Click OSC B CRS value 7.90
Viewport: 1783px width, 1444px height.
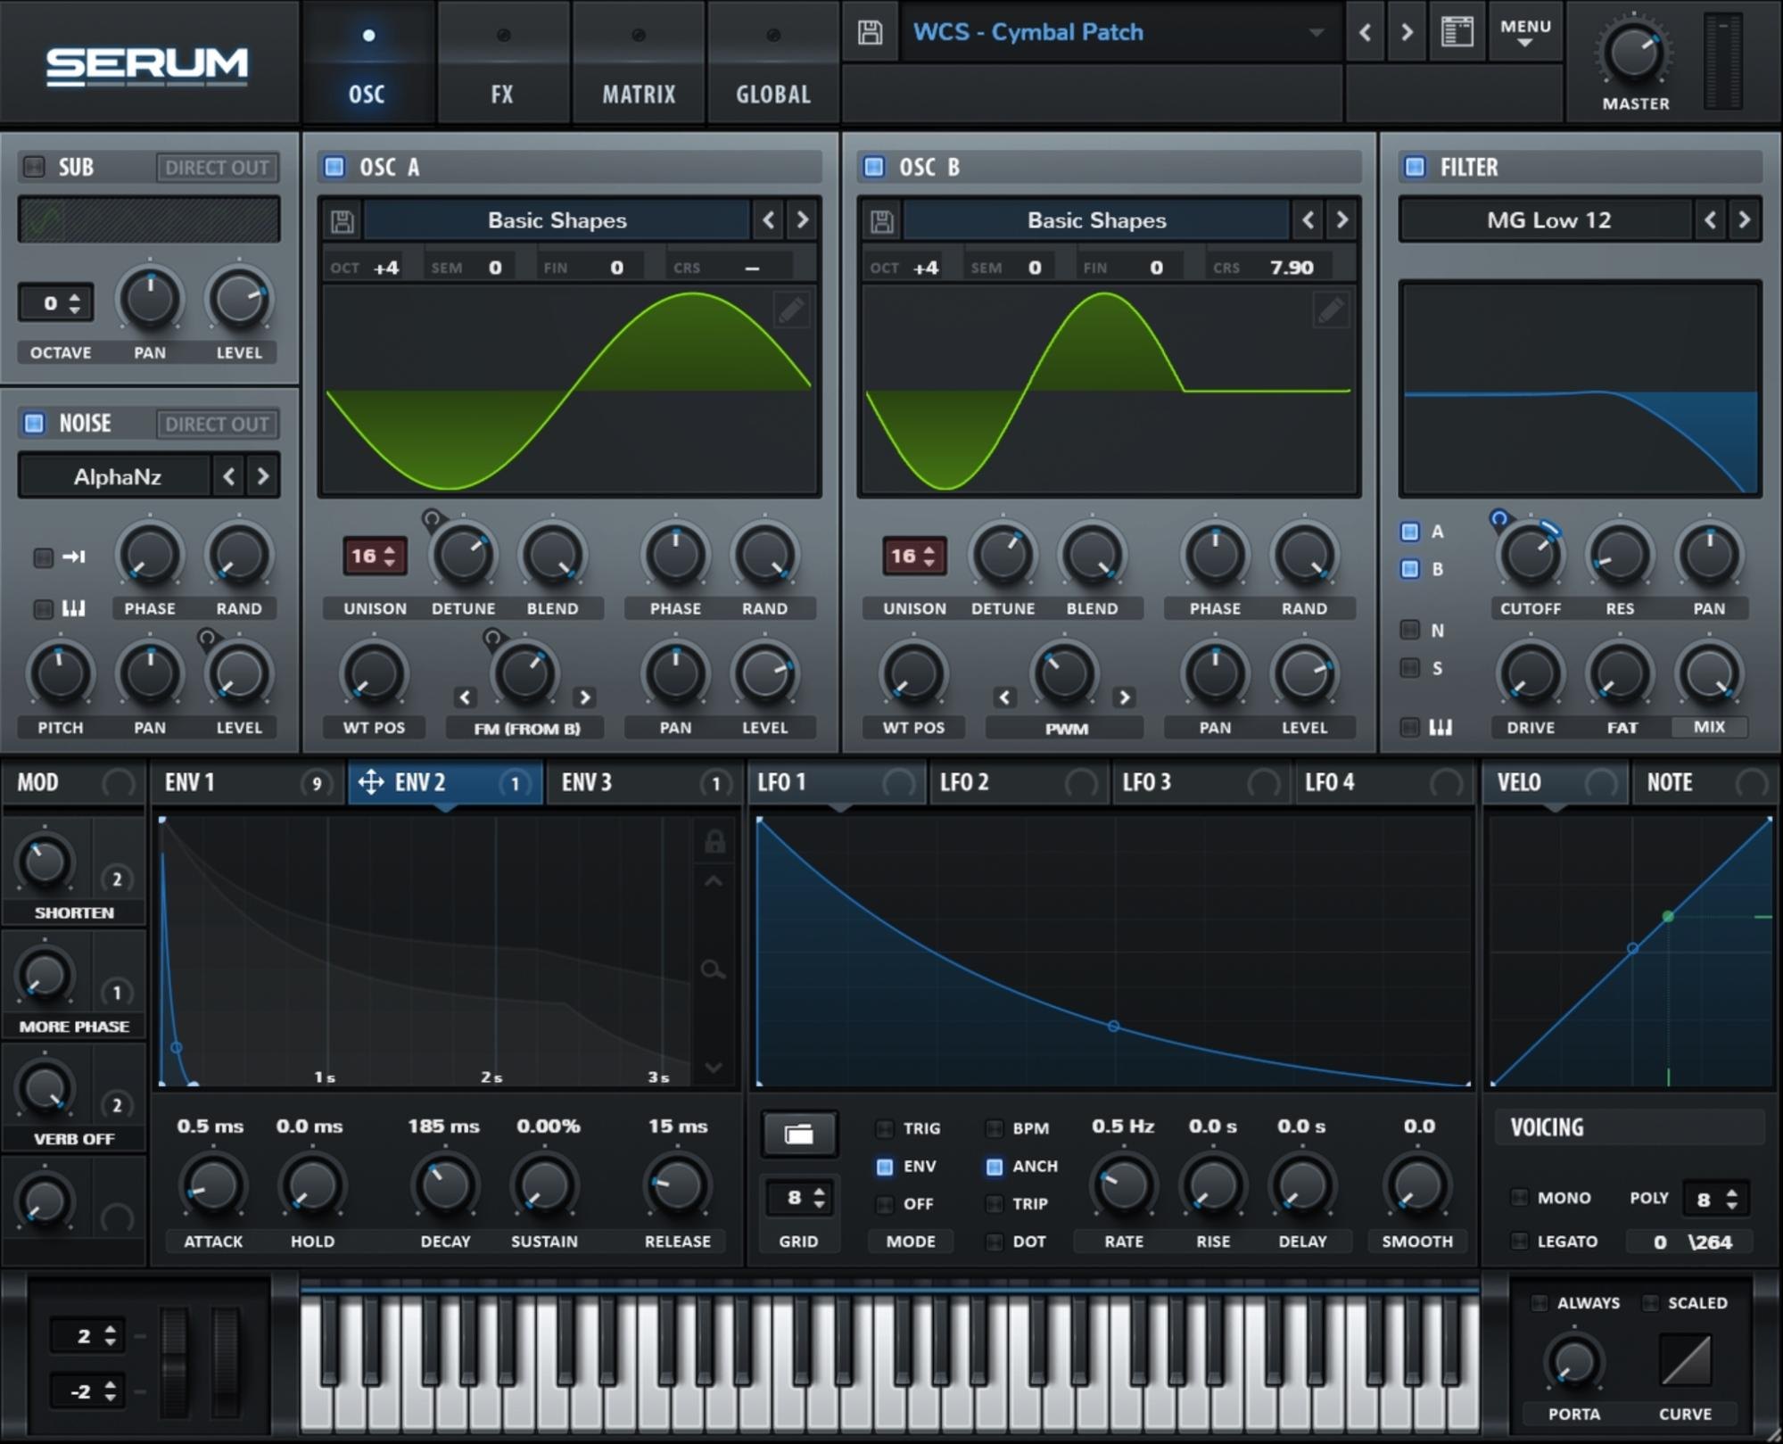[1291, 268]
